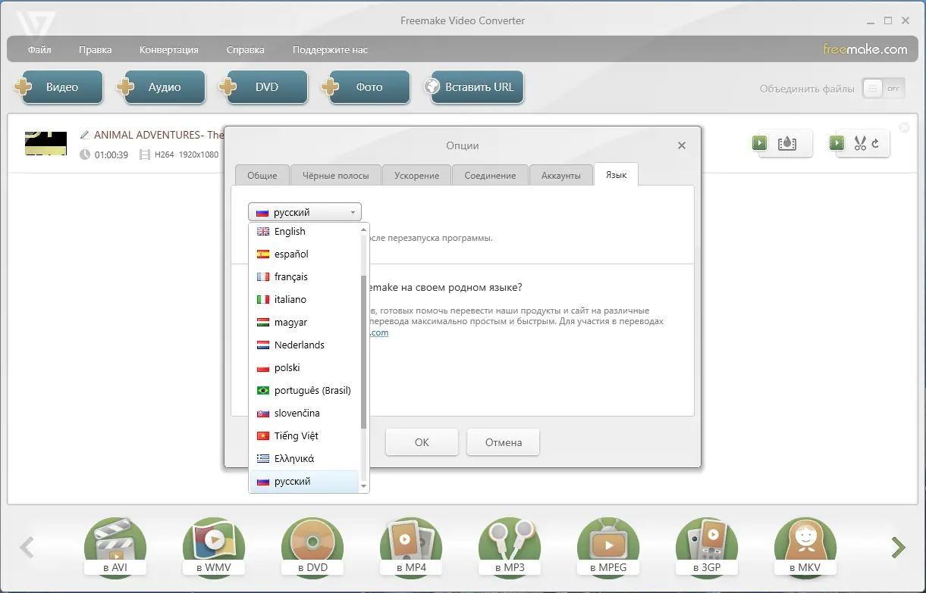The image size is (926, 593).
Task: Select English from language list
Action: tap(304, 232)
